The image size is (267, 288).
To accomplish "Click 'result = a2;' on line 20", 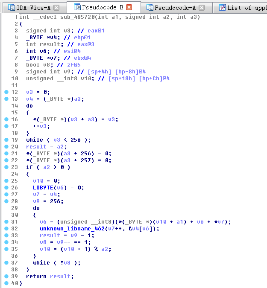I will [x=47, y=147].
